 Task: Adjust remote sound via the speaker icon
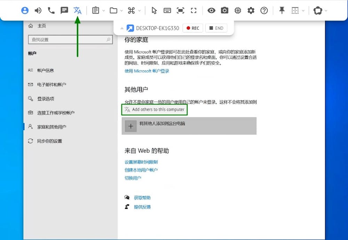38,10
